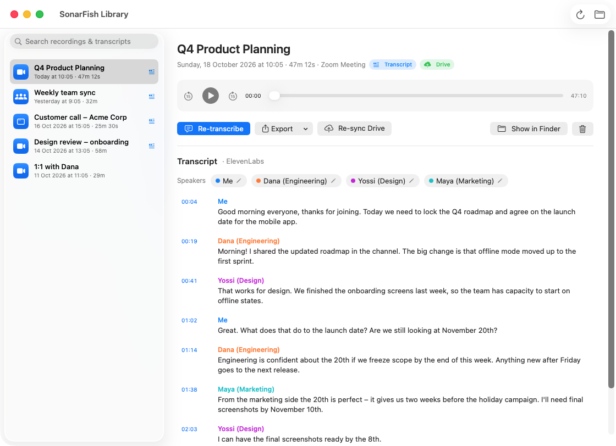Delete recording with the trash icon
This screenshot has width=616, height=446.
582,129
